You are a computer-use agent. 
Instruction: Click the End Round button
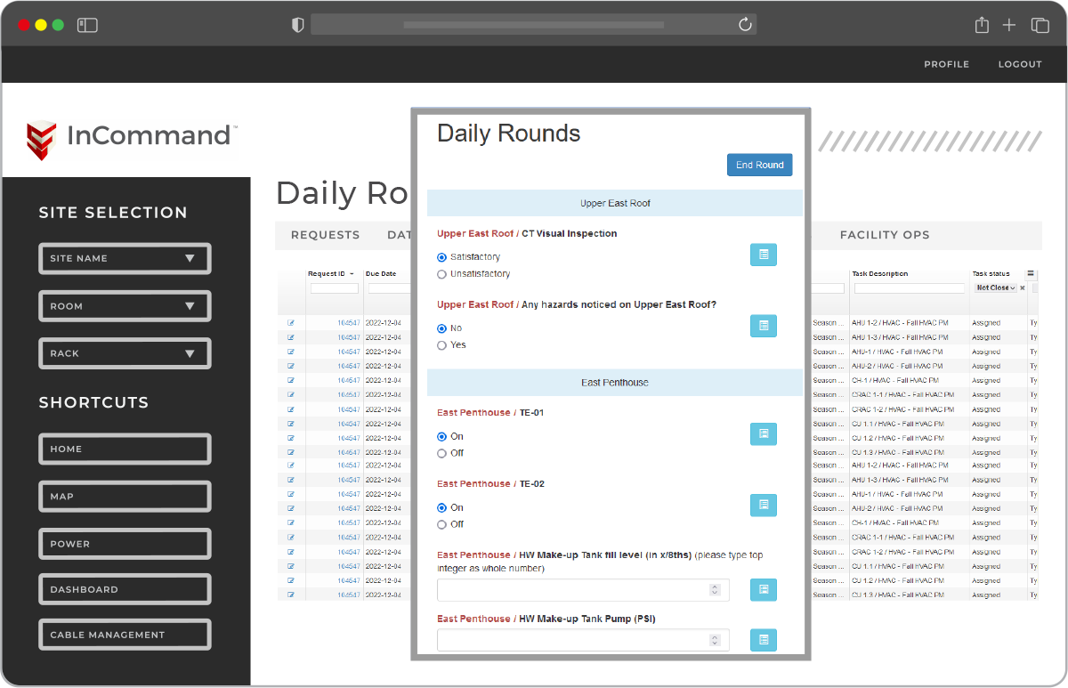pos(759,165)
